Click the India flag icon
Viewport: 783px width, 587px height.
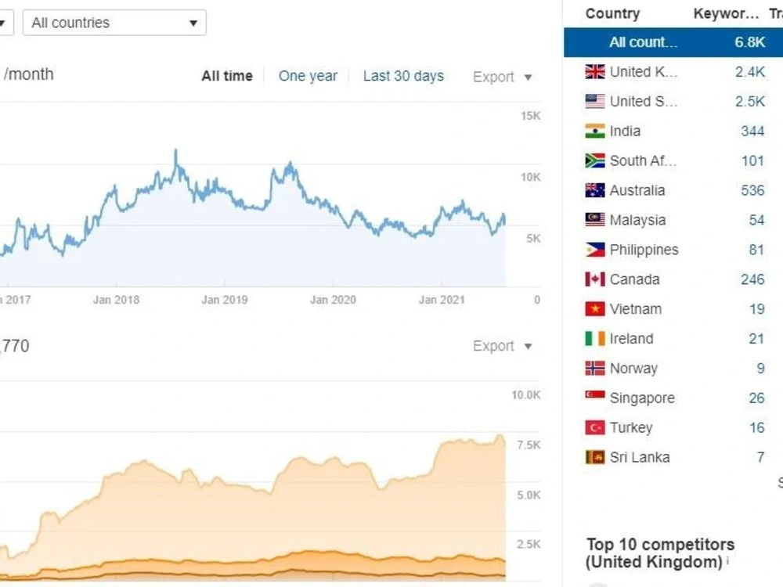pos(595,131)
